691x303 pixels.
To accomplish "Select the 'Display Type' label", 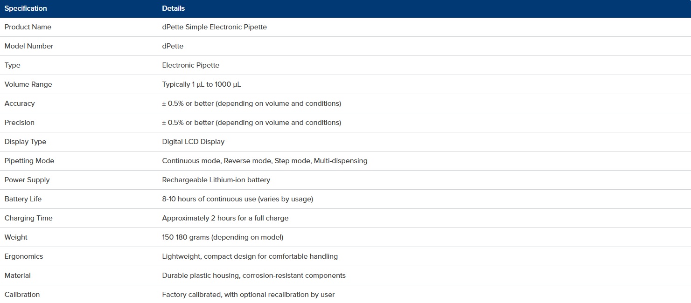I will [x=26, y=142].
